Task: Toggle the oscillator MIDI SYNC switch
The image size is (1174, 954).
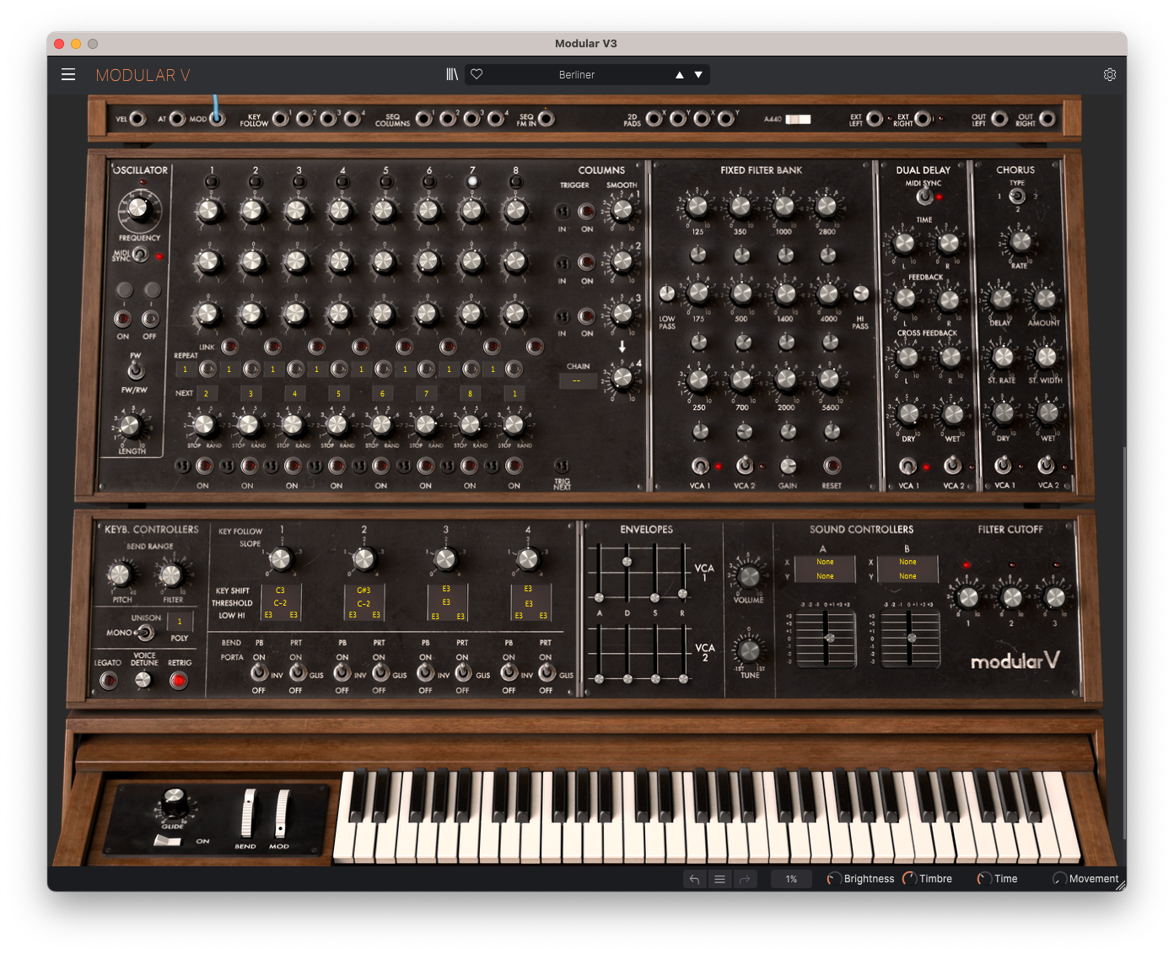Action: (x=141, y=255)
